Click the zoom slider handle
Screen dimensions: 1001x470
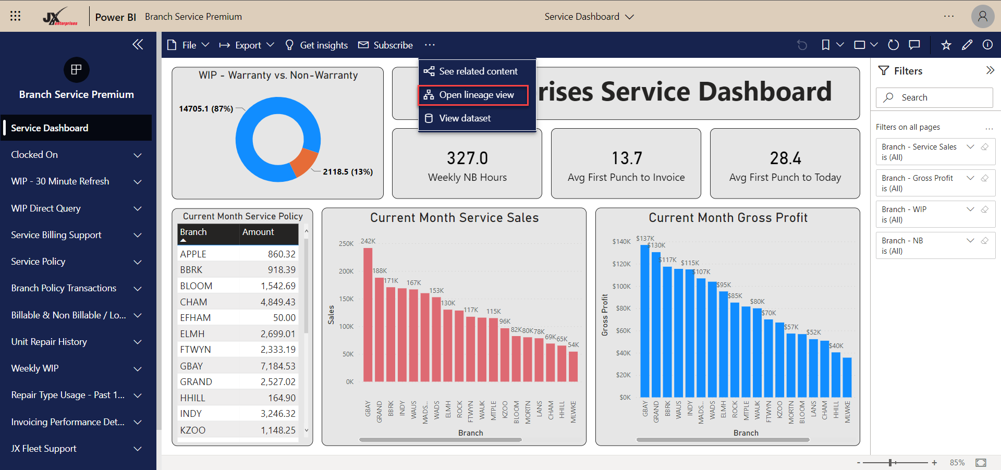[891, 463]
